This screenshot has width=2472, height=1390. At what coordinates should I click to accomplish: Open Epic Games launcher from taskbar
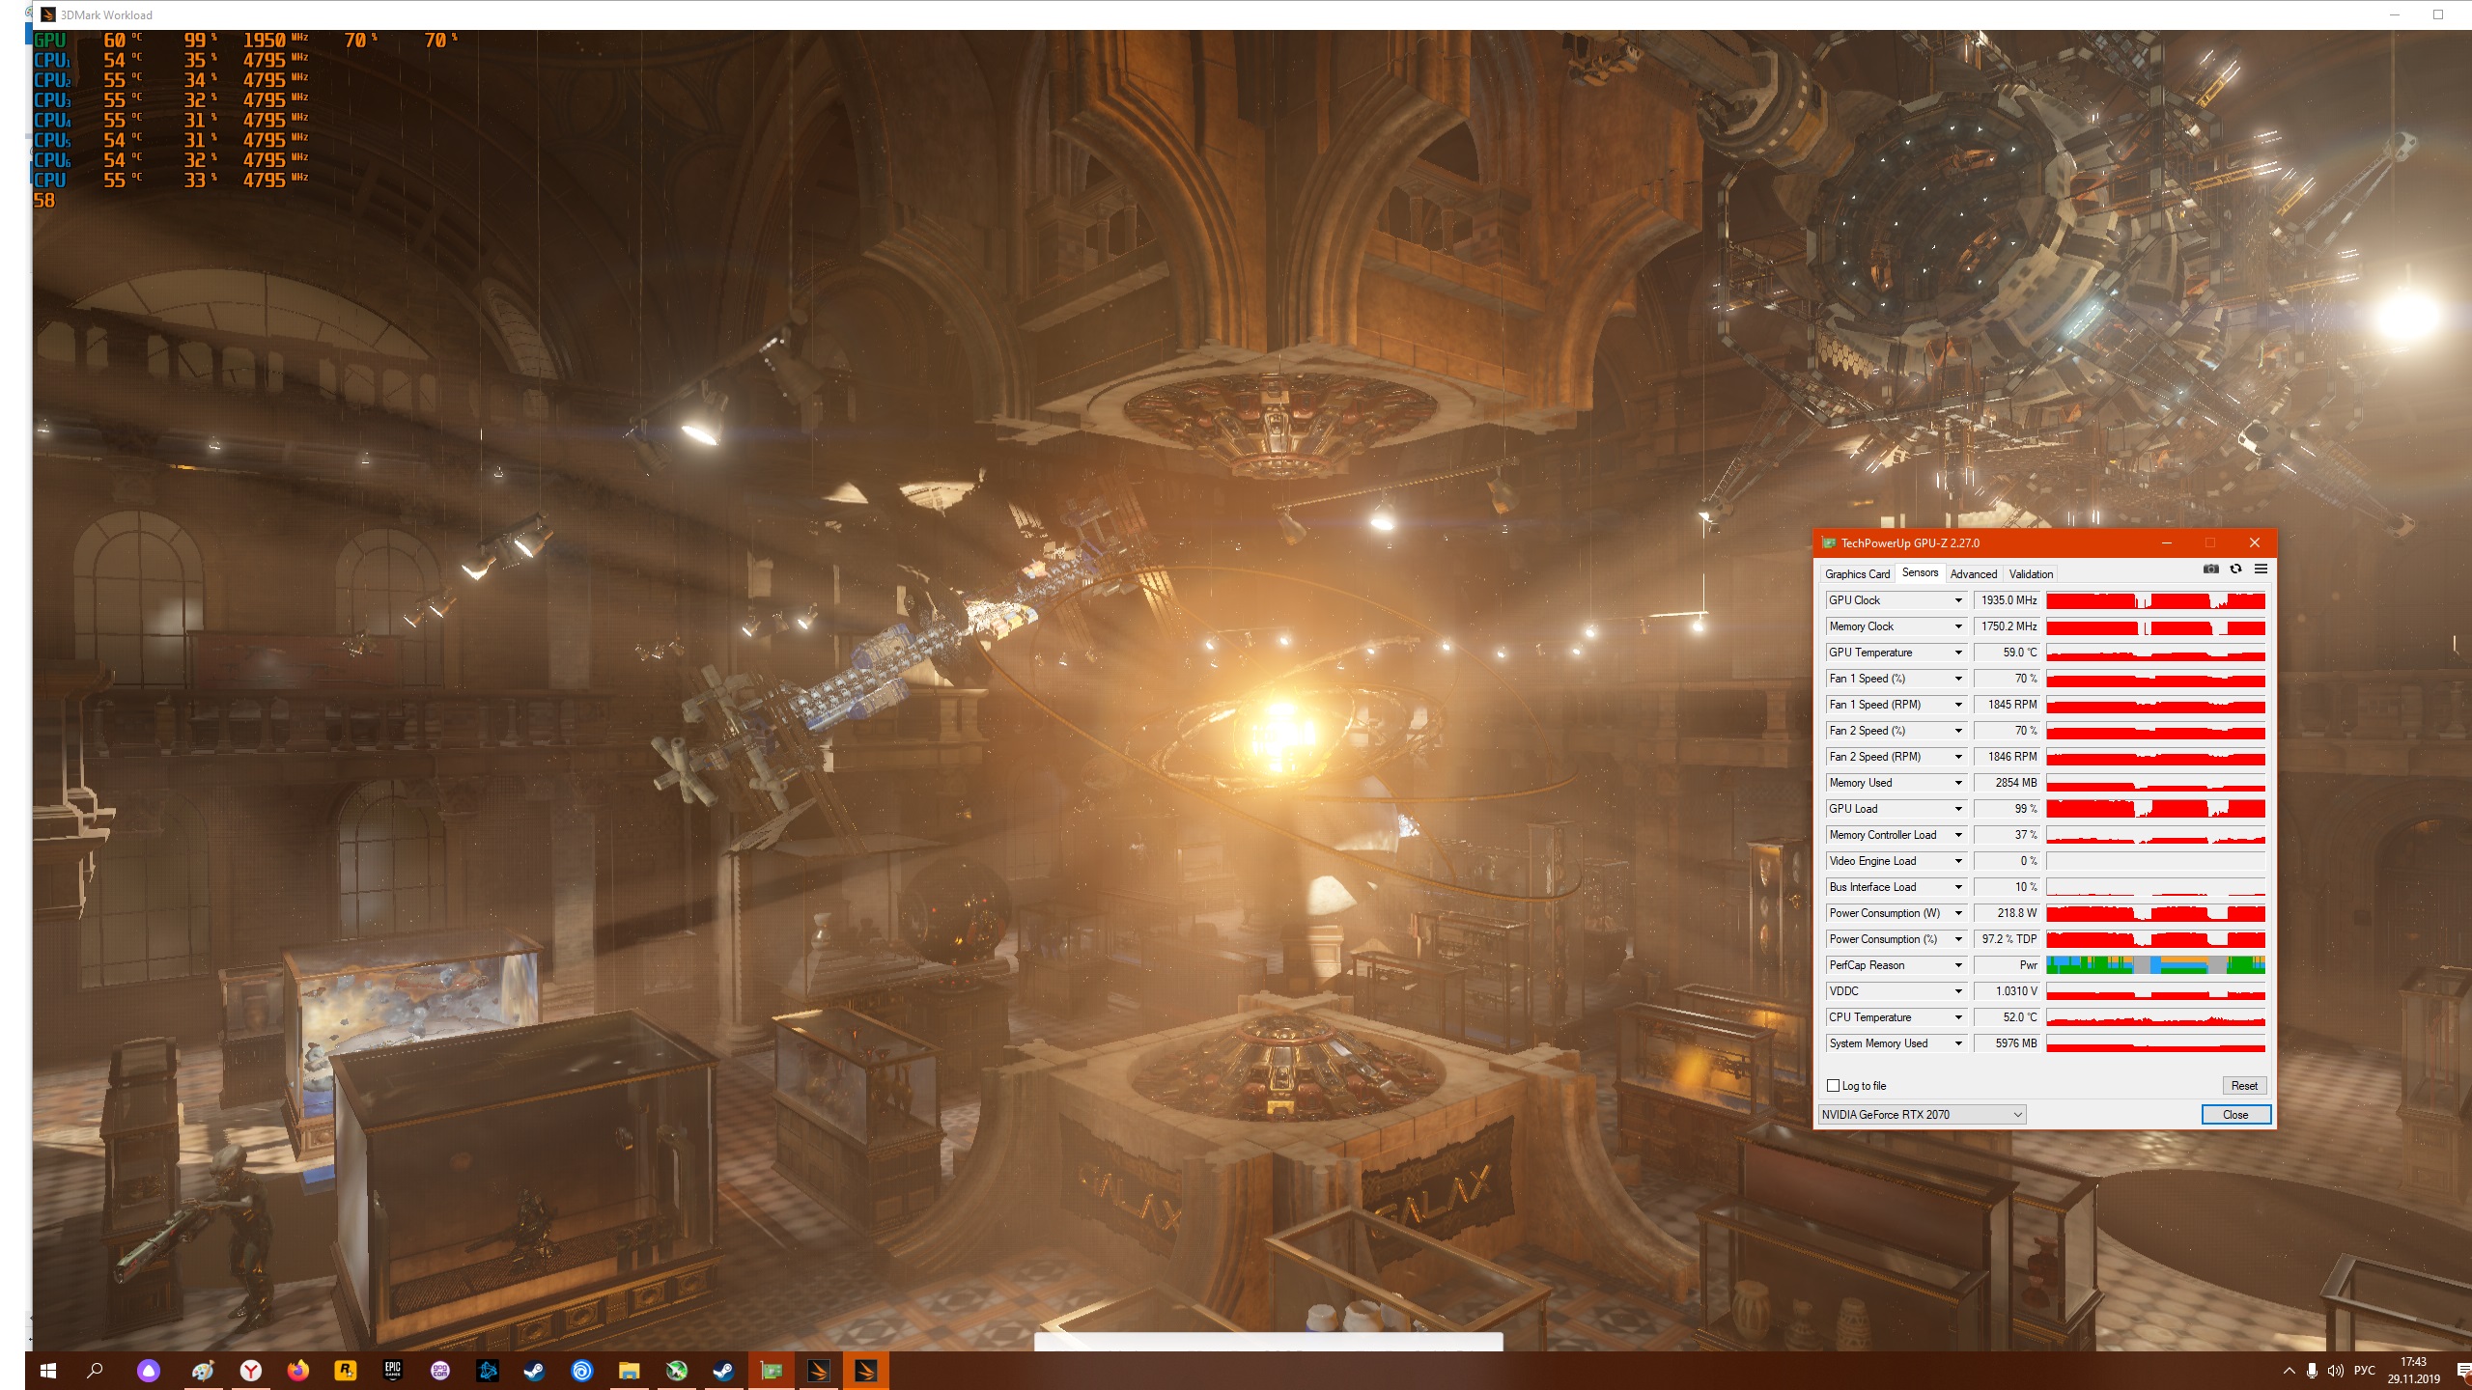tap(392, 1370)
